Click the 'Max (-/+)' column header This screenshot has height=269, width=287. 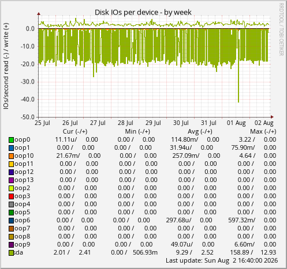[x=263, y=131]
